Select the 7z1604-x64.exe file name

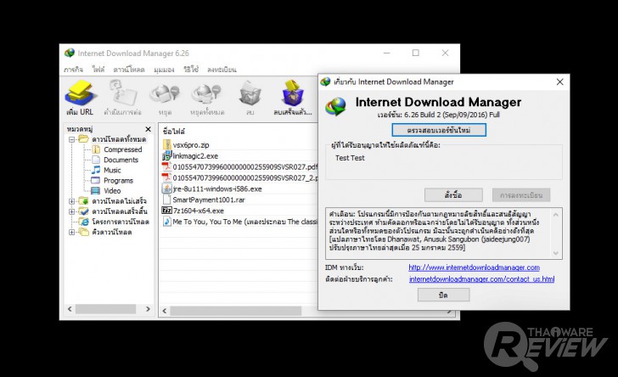(199, 211)
